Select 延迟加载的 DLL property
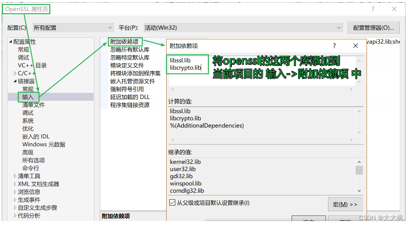410x225 pixels. pos(130,97)
